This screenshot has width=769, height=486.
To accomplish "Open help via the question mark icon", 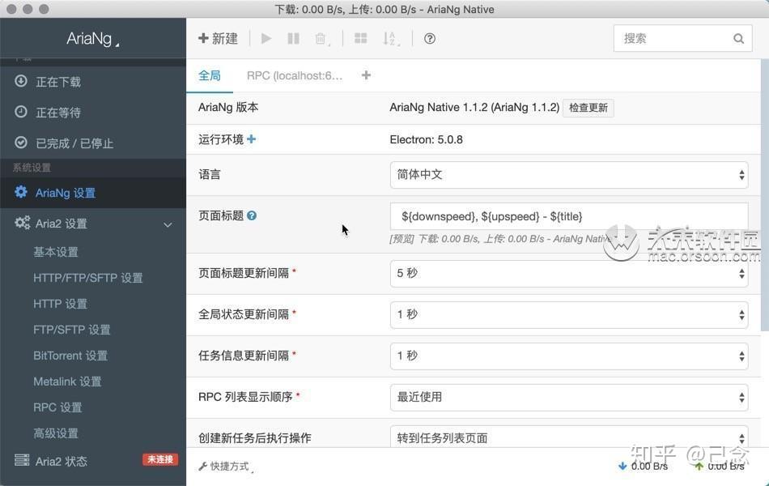I will pos(429,38).
